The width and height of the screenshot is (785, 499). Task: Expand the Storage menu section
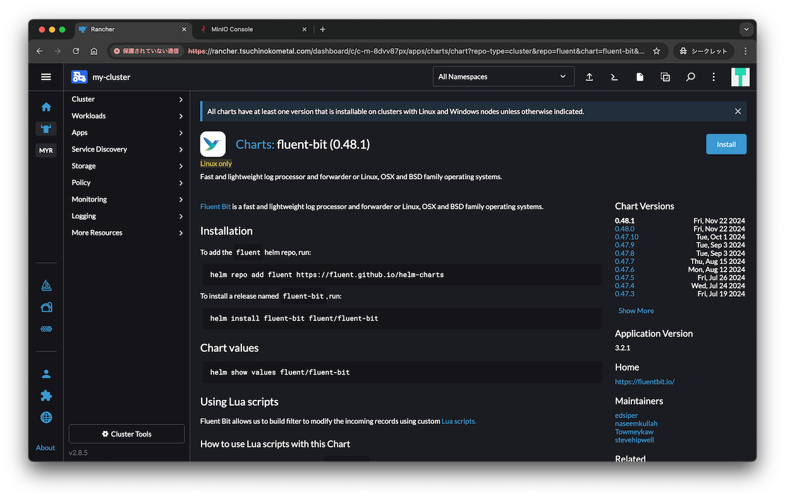[127, 166]
